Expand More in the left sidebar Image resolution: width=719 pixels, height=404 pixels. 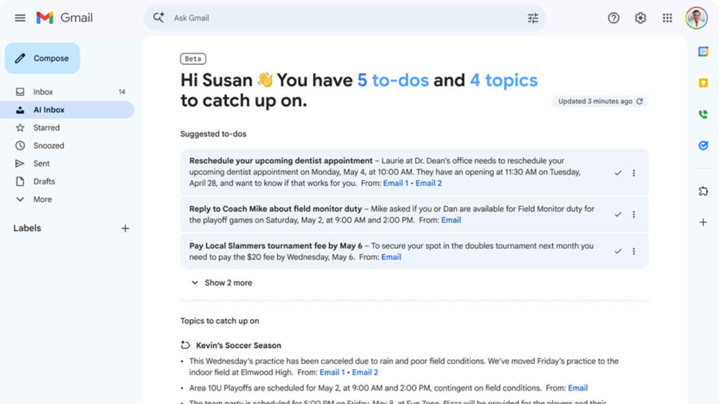(42, 199)
